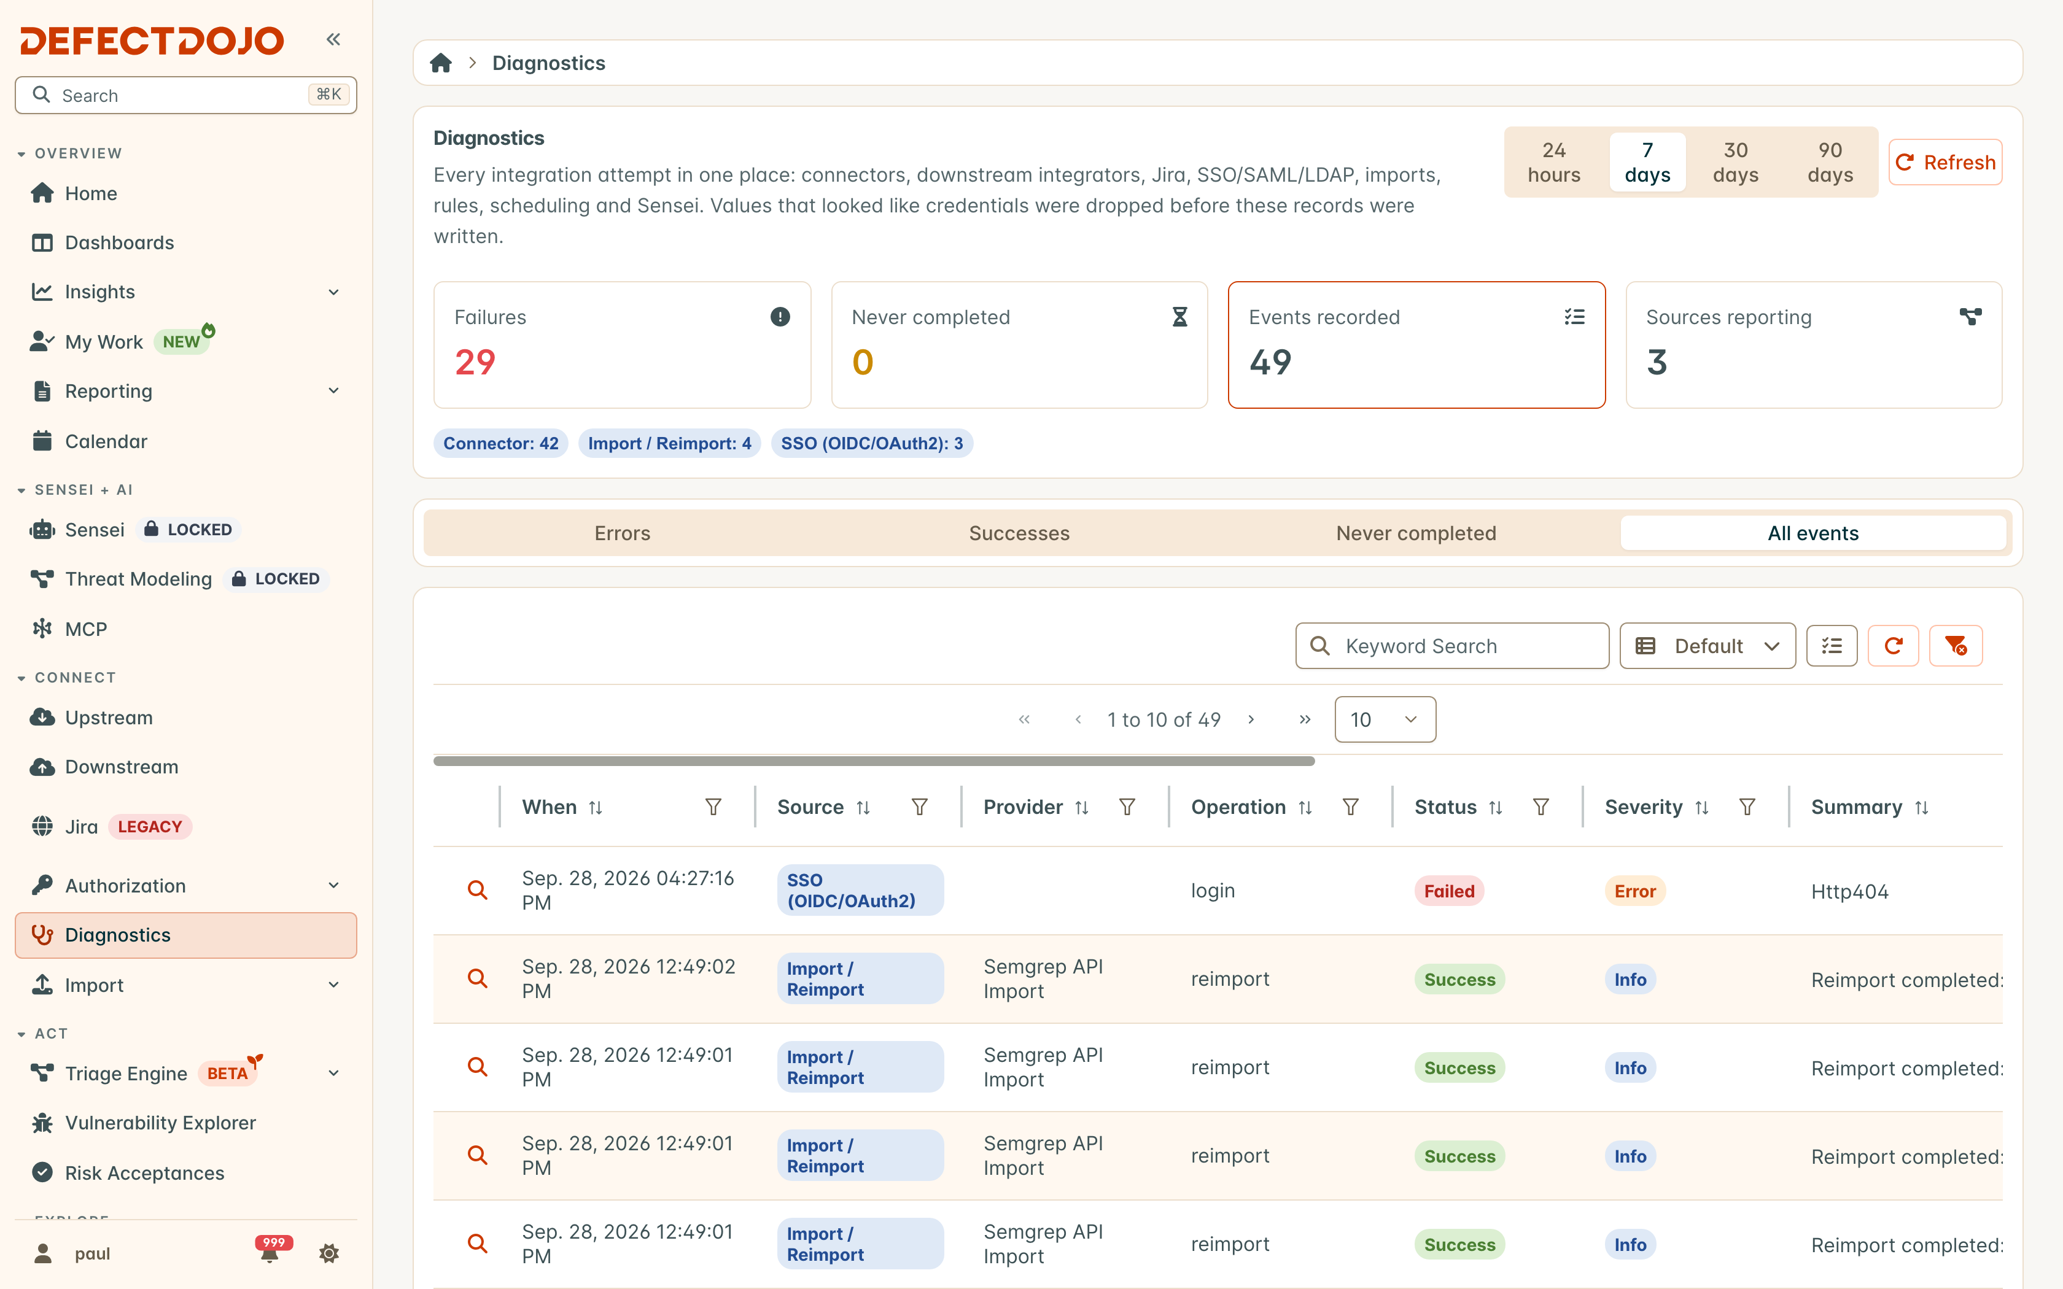Expand the Authorization menu
This screenshot has width=2063, height=1289.
pyautogui.click(x=333, y=886)
